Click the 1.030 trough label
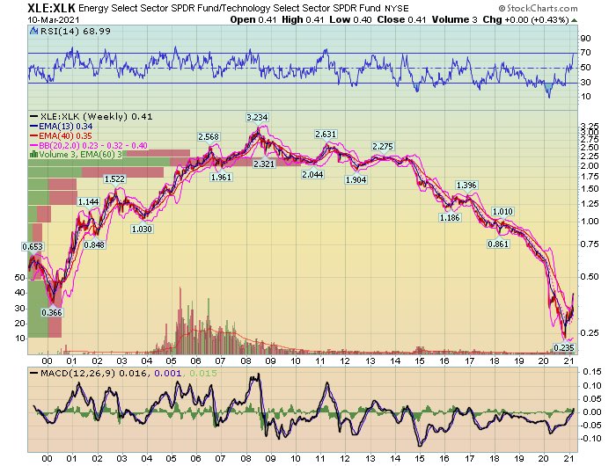This screenshot has height=466, width=616. click(x=142, y=229)
